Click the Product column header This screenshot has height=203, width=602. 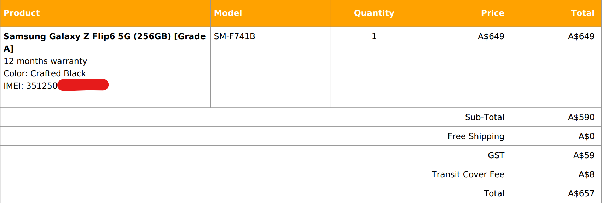[22, 13]
